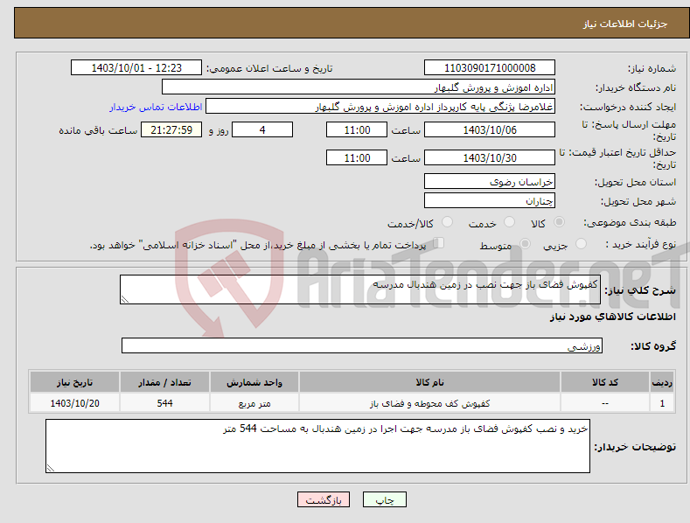Image resolution: width=690 pixels, height=523 pixels.
Task: Click the واحد شمارش column header
Action: point(254,382)
